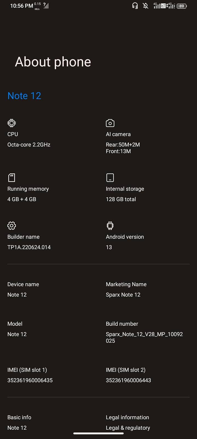Open Basic info section
Screen dimensions: 197x439
tap(19, 417)
